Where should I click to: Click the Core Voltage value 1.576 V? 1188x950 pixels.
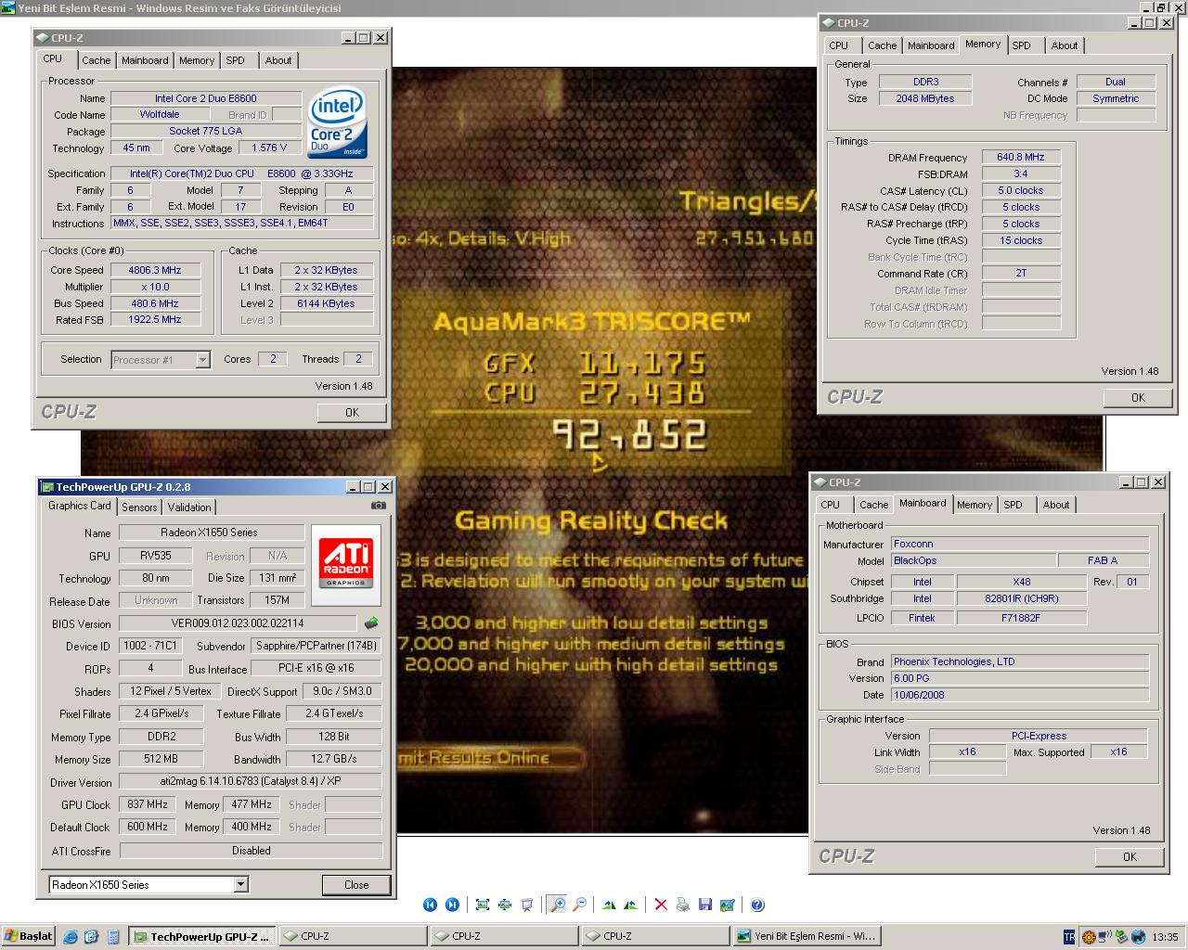click(x=270, y=148)
